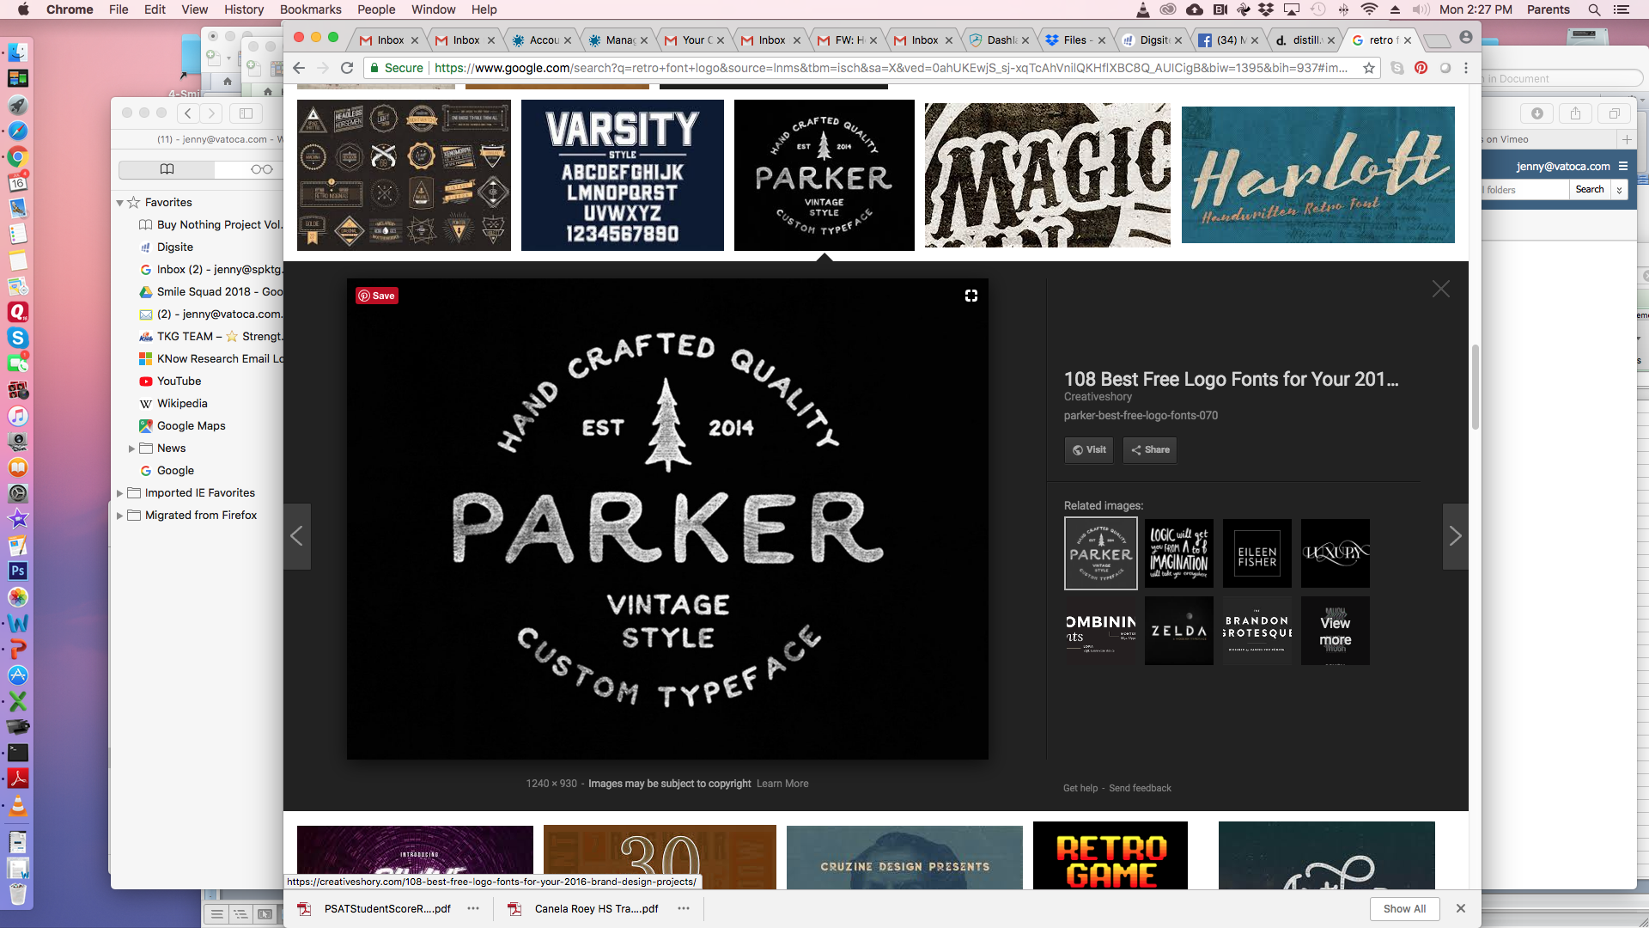1649x928 pixels.
Task: Click the Pinterest extension icon in the toolbar
Action: point(1421,68)
